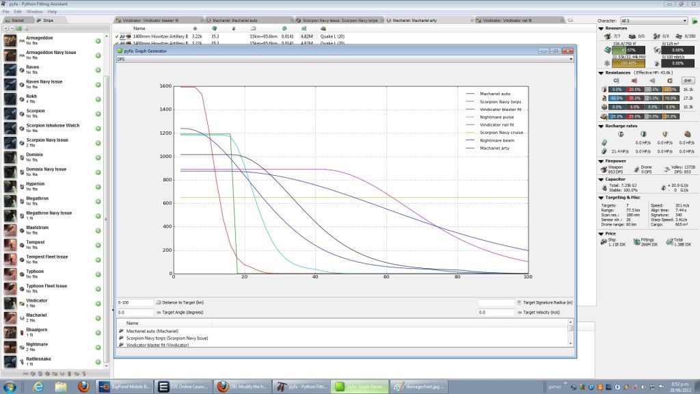Open Internet Explorer from the taskbar
The width and height of the screenshot is (700, 394).
pos(38,386)
